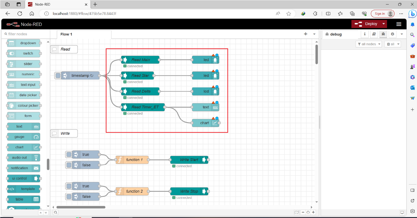Toggle the navigator map icon
417x218 pixels.
point(297,212)
